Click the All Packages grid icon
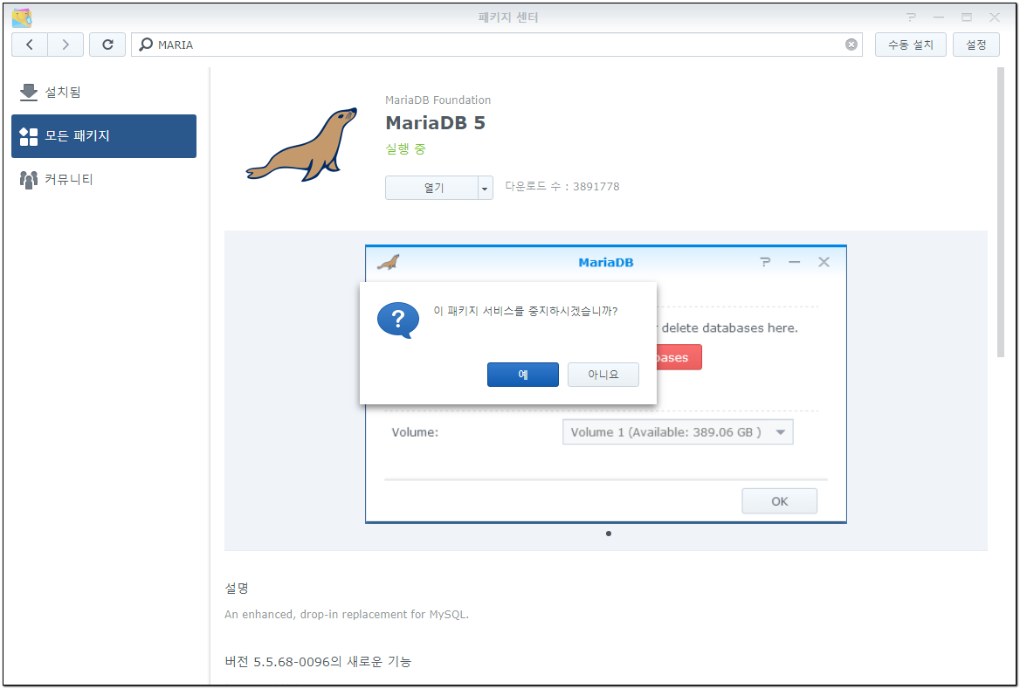The height and width of the screenshot is (689, 1020). pyautogui.click(x=29, y=136)
